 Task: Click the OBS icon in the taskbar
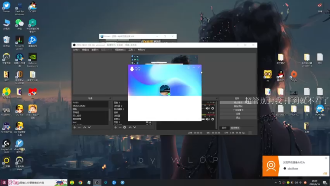97,182
